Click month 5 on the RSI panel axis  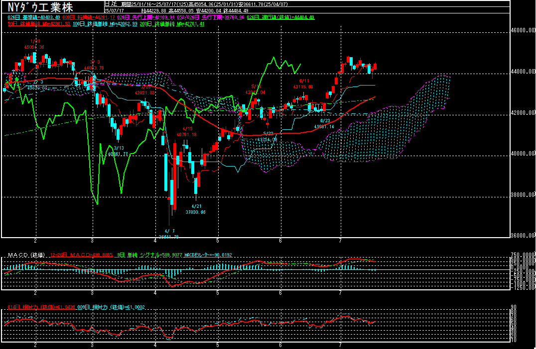(218, 345)
